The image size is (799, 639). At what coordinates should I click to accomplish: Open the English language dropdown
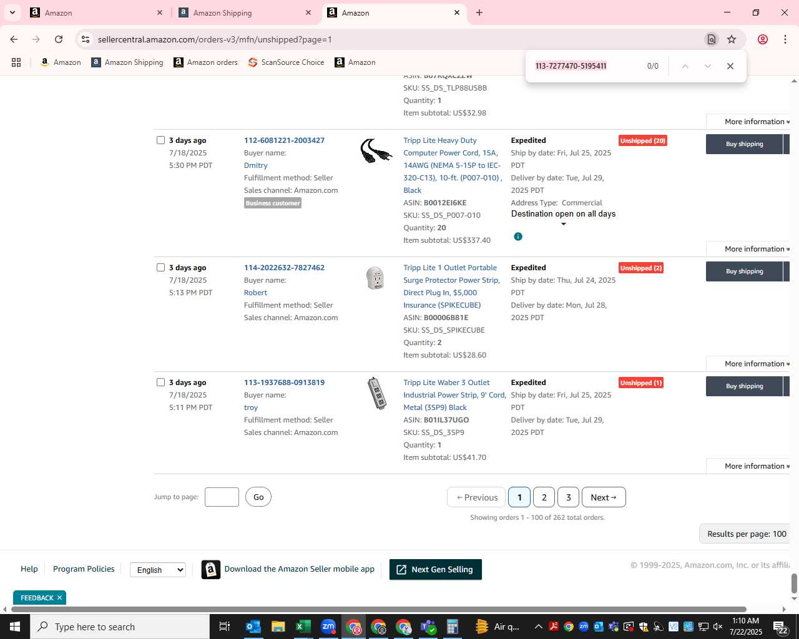(x=158, y=570)
